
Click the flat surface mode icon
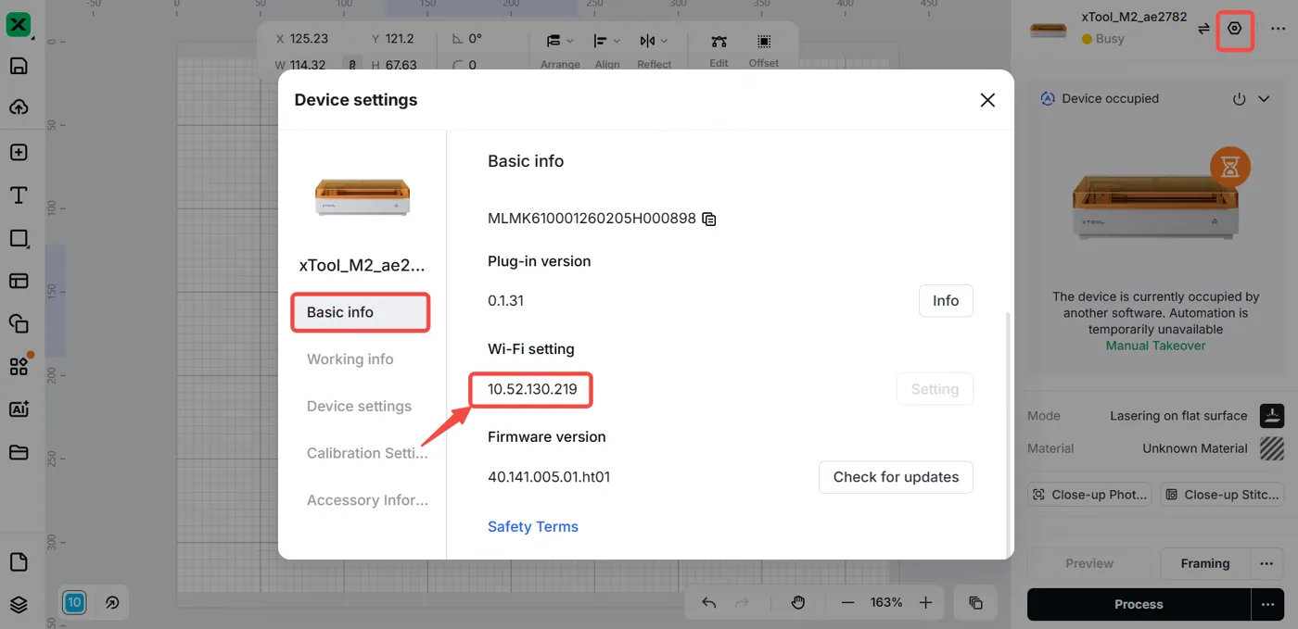(x=1272, y=416)
